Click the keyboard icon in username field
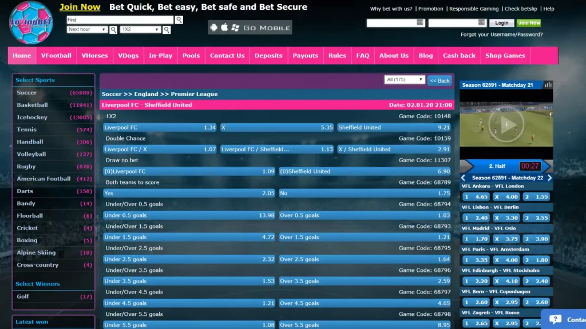Viewport: 586px width, 329px height. pyautogui.click(x=419, y=23)
